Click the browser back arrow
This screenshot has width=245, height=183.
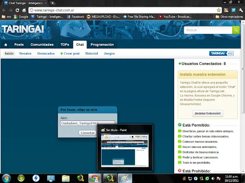[4, 10]
